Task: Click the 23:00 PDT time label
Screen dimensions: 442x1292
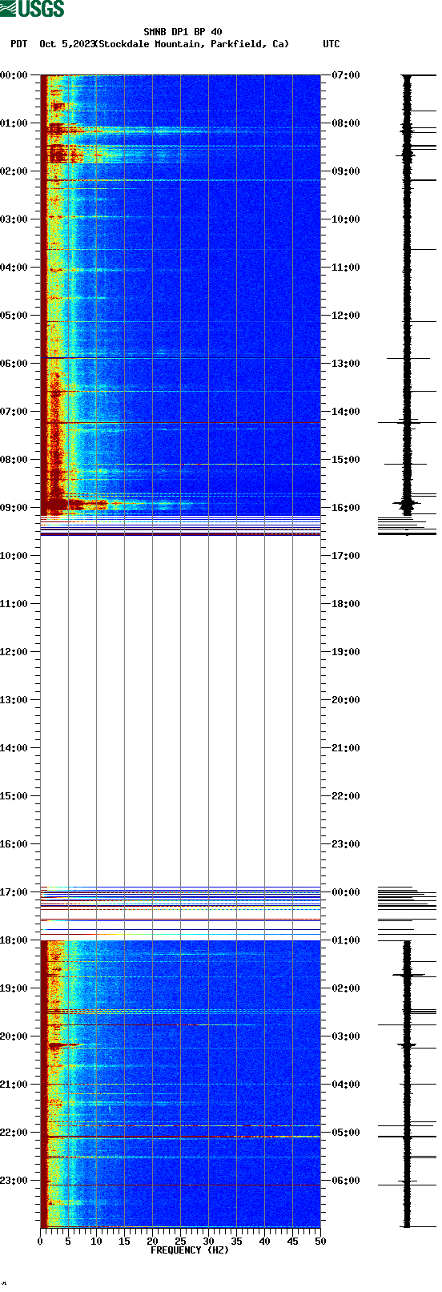Action: [14, 1181]
